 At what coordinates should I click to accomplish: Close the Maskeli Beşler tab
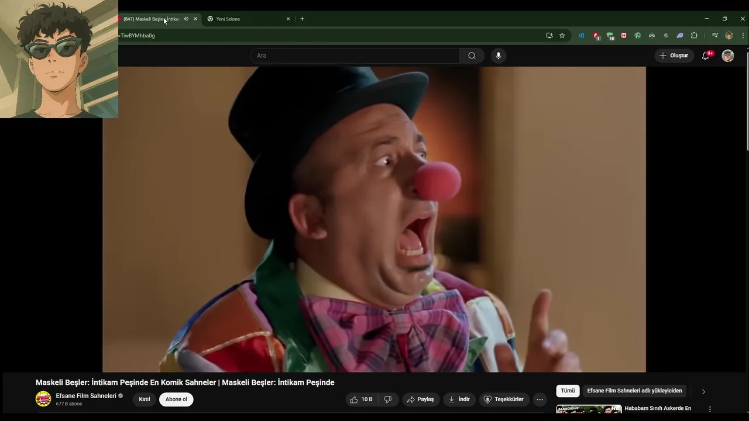tap(195, 19)
